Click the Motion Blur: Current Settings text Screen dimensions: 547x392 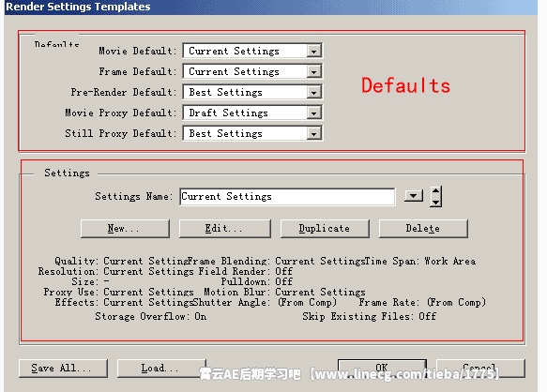[x=284, y=292]
